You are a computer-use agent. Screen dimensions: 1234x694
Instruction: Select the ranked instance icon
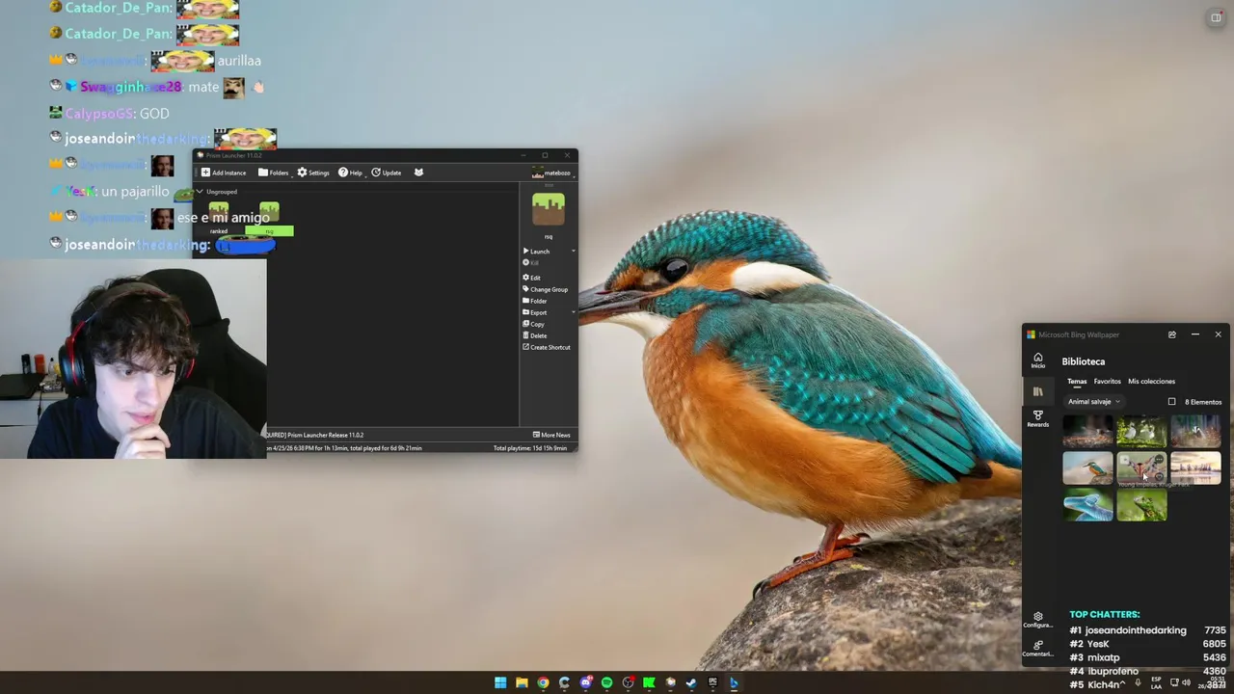219,212
